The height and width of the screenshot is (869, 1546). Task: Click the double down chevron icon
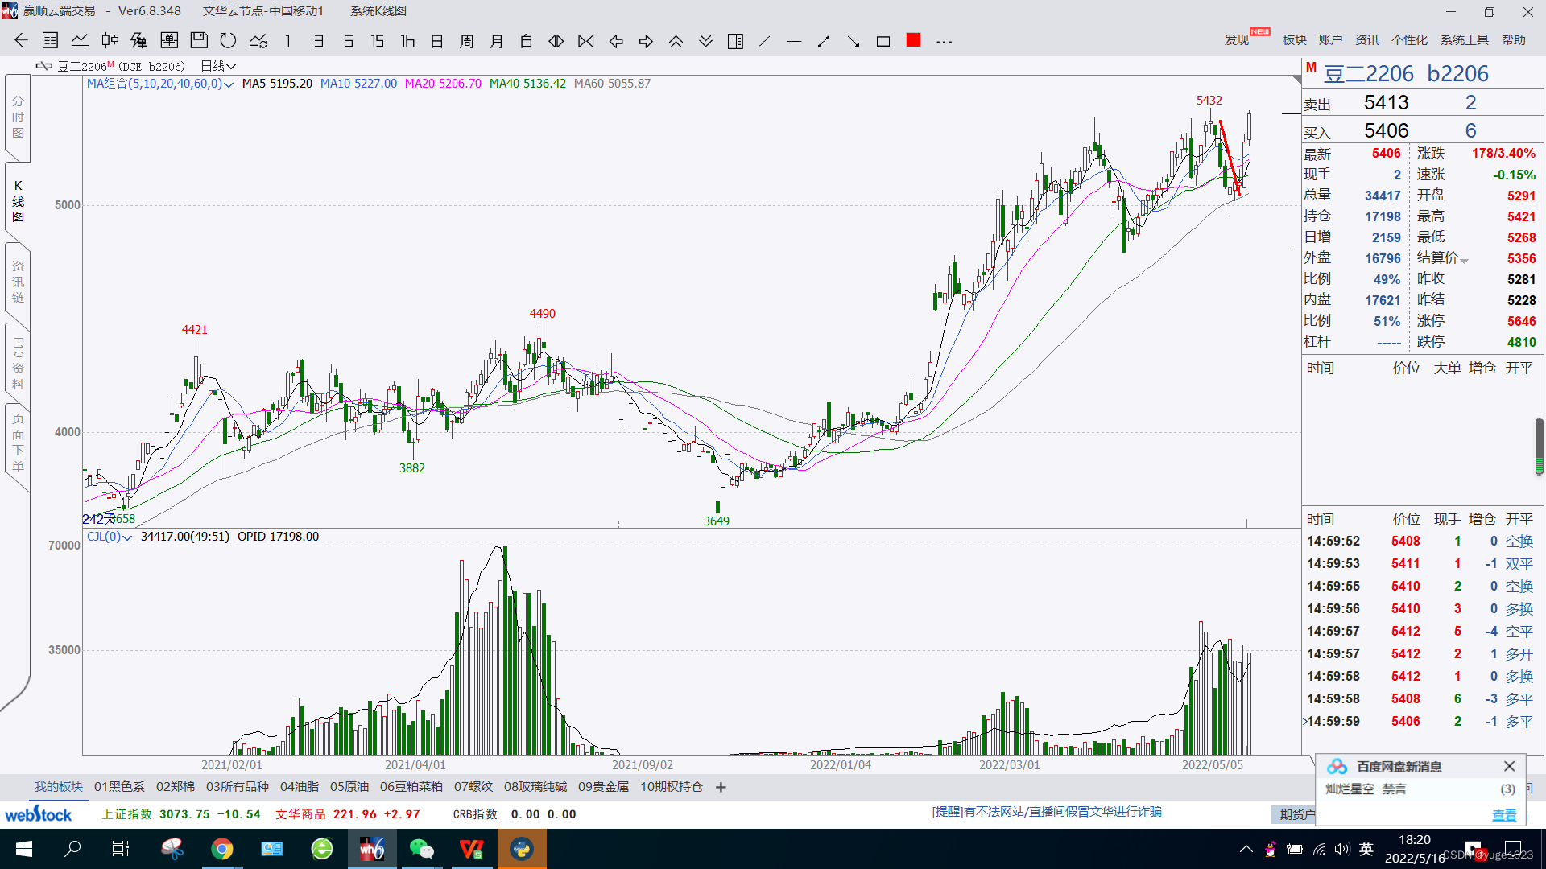click(x=705, y=41)
